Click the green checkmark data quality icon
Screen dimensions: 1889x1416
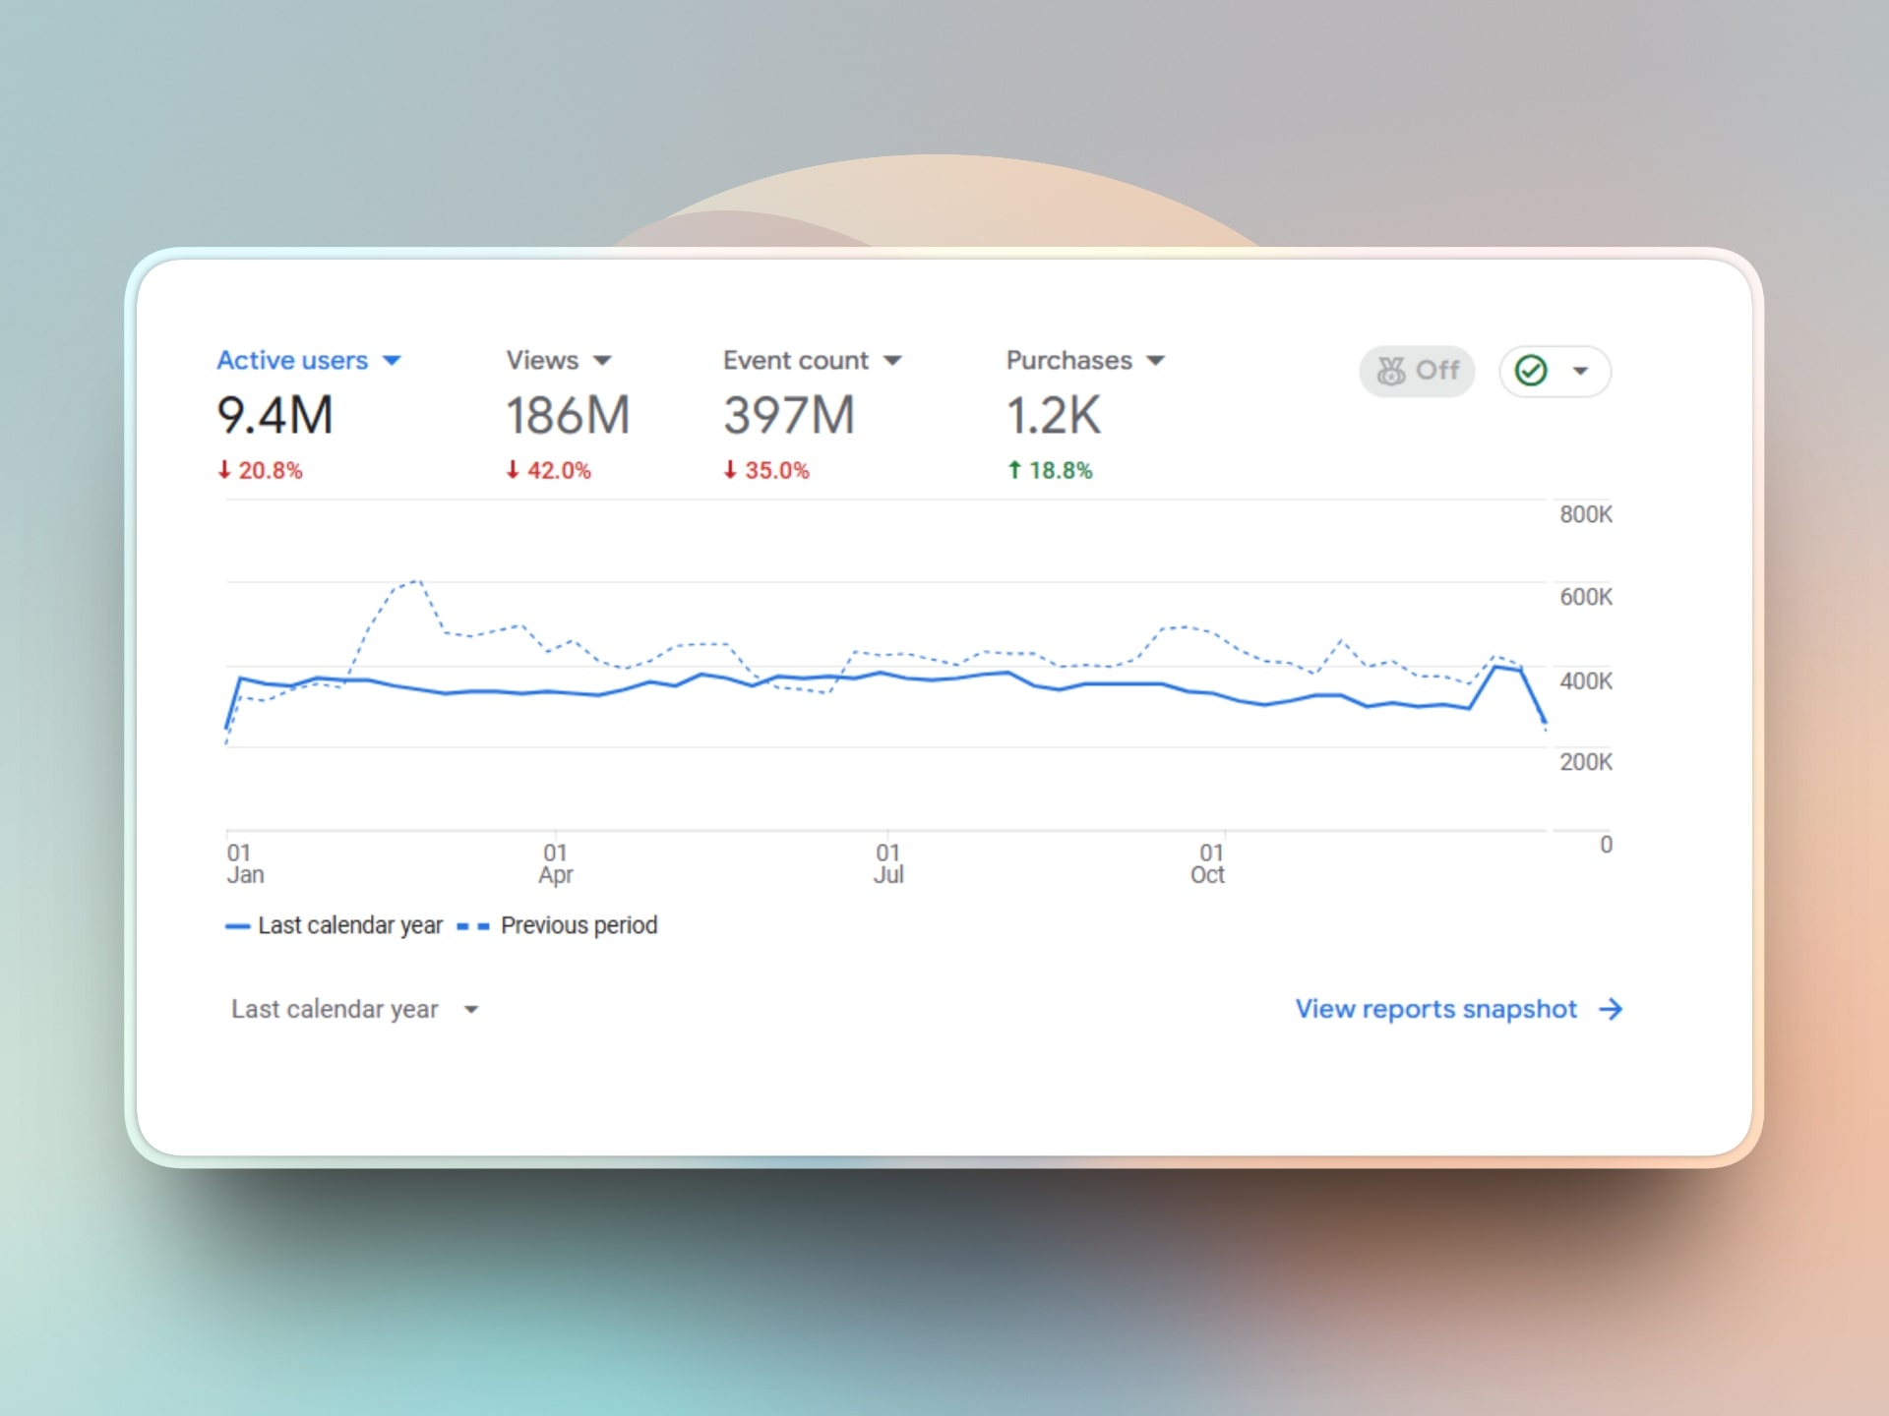click(x=1530, y=371)
